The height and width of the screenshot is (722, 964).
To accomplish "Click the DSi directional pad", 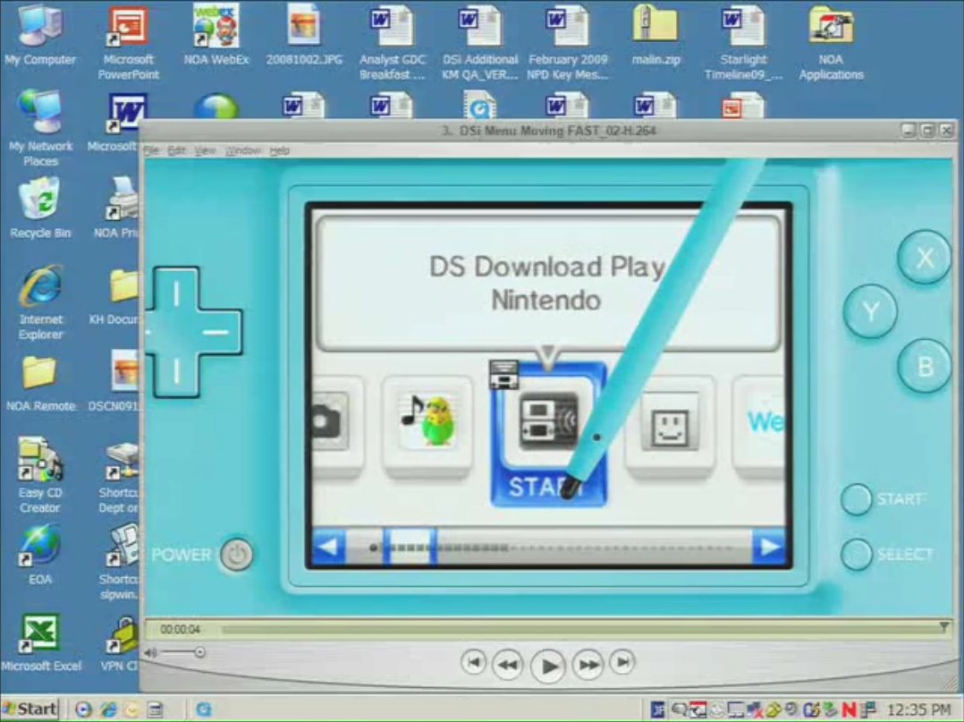I will 194,332.
